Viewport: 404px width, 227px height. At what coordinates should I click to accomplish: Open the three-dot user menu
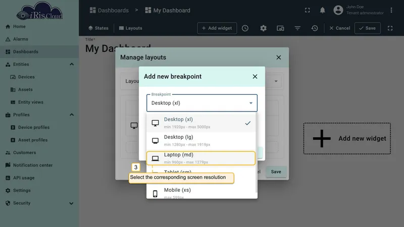[x=391, y=10]
